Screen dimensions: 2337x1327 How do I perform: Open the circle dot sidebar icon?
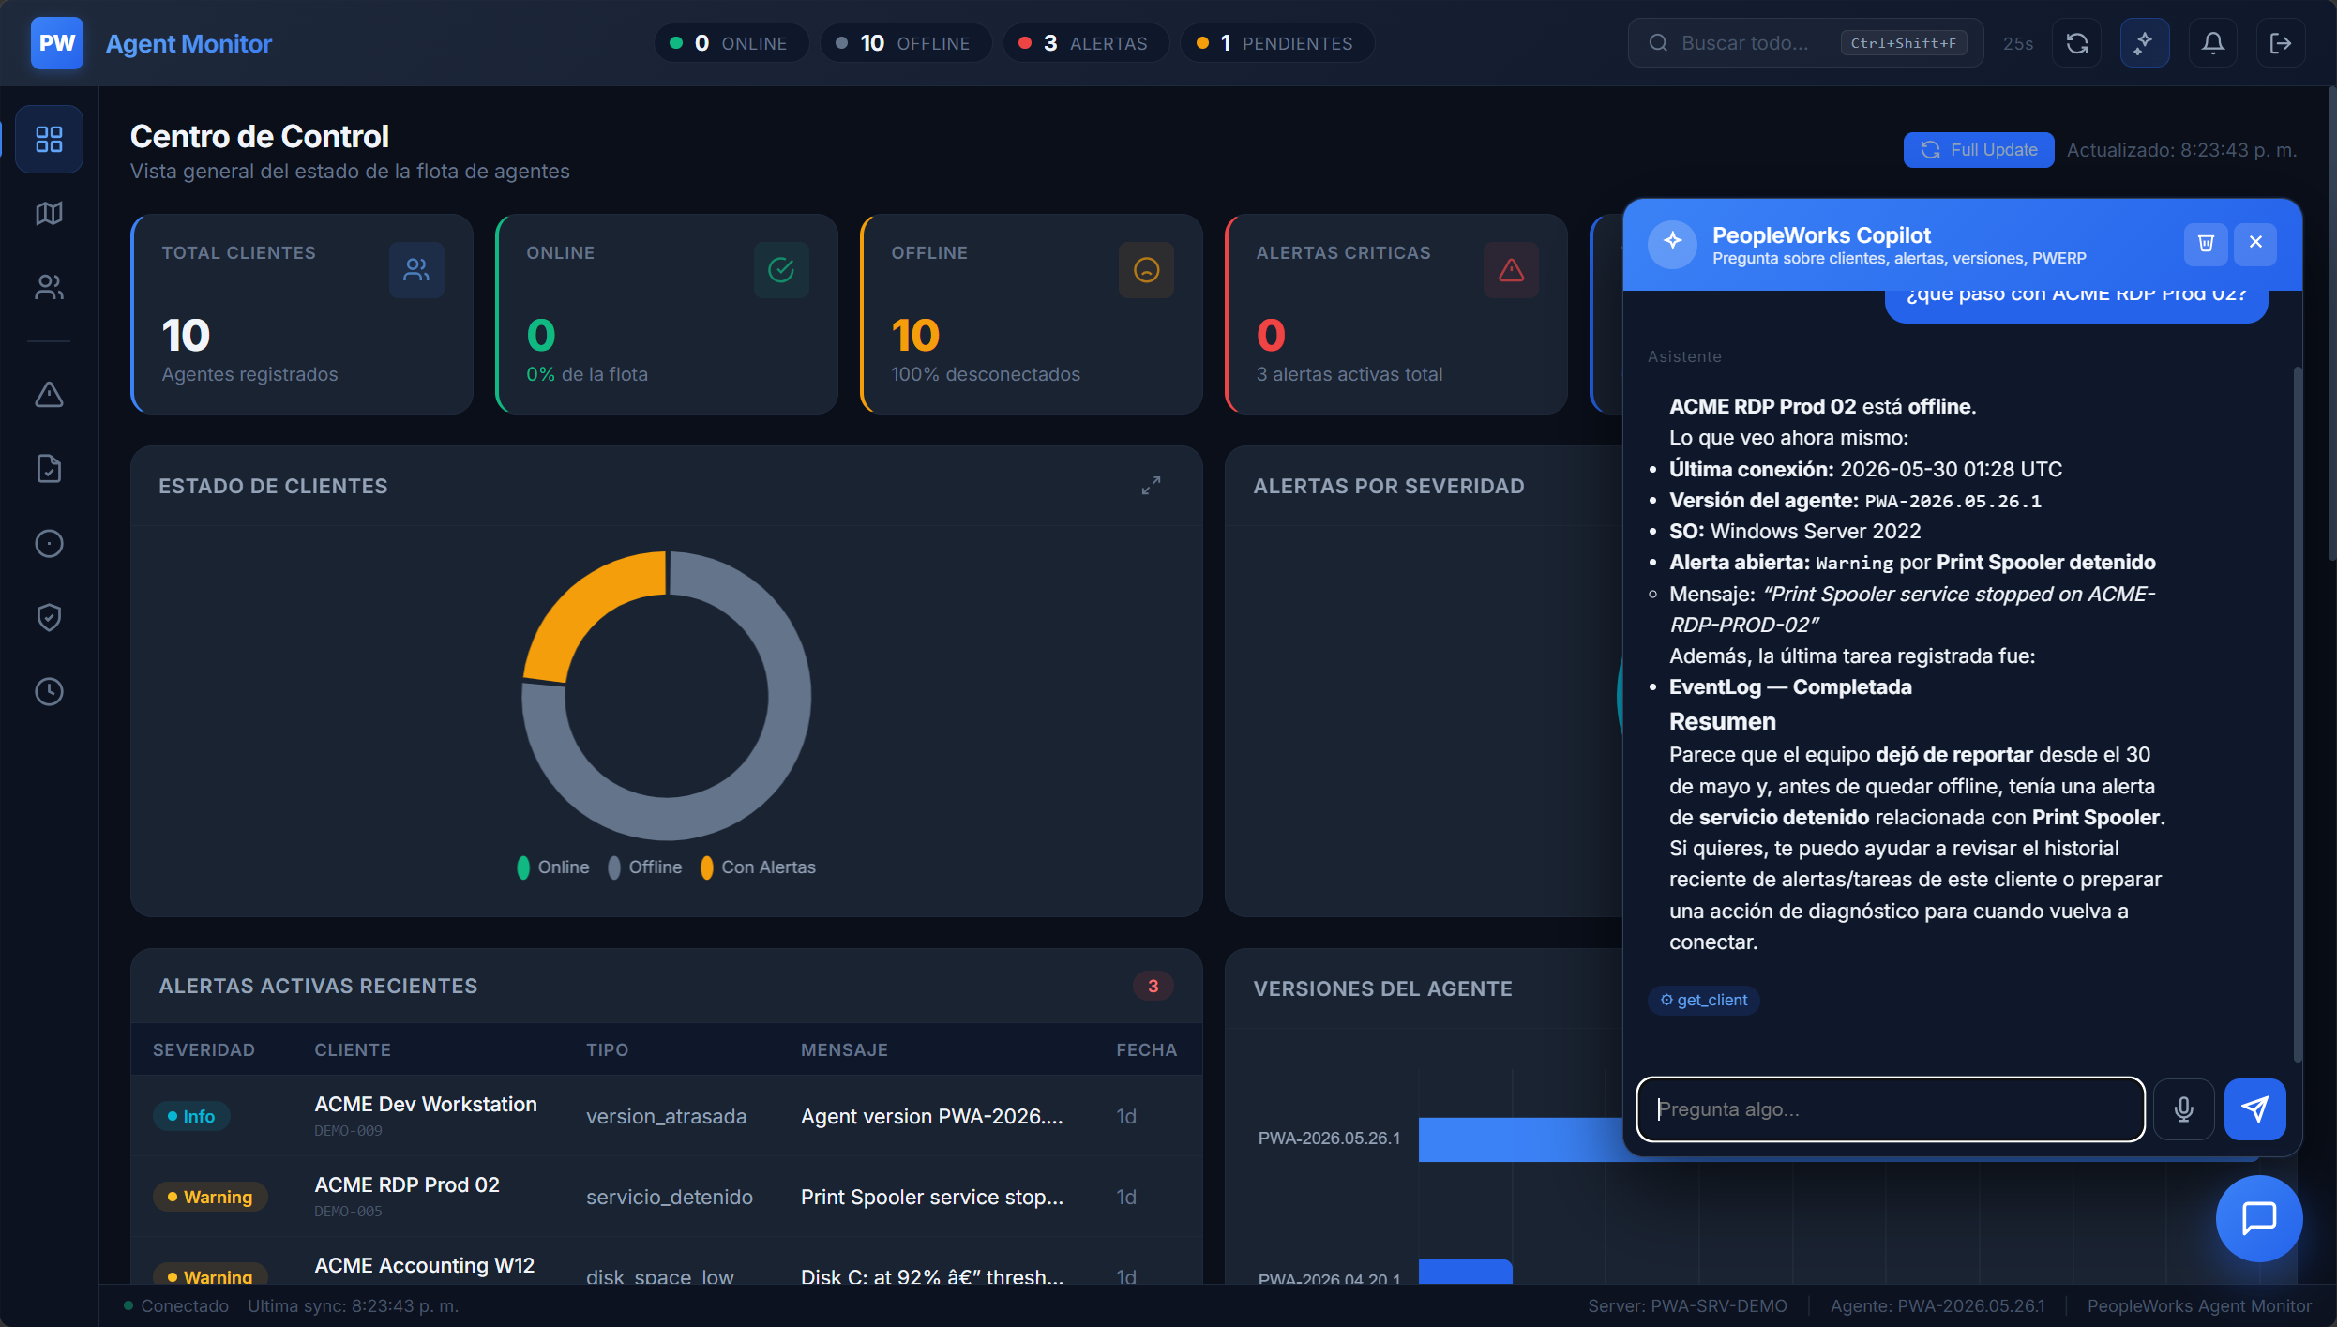pyautogui.click(x=49, y=544)
